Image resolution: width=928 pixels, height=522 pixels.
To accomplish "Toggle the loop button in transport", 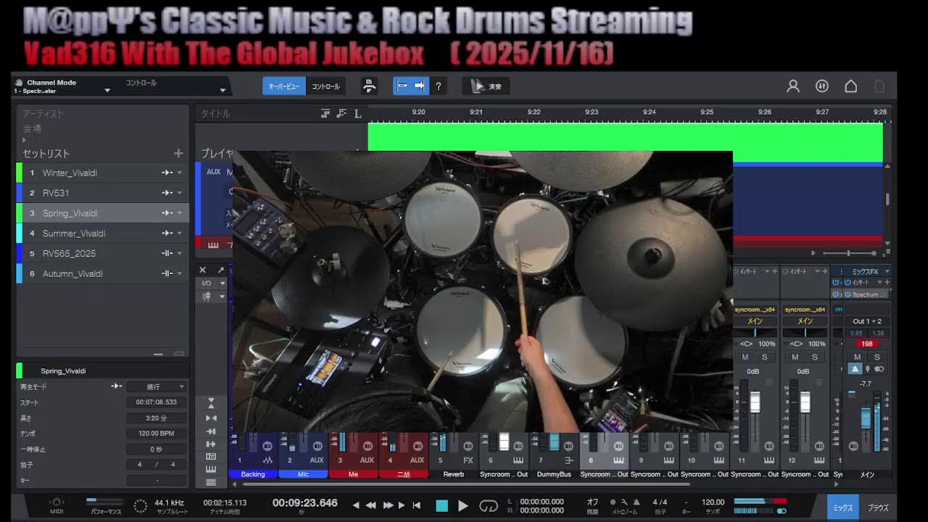I will pos(489,506).
